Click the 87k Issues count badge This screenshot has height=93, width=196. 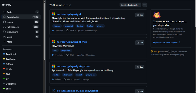tap(36, 22)
